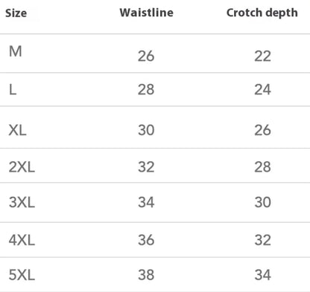Click crotch depth value 22 for M
The image size is (310, 292).
pyautogui.click(x=262, y=56)
